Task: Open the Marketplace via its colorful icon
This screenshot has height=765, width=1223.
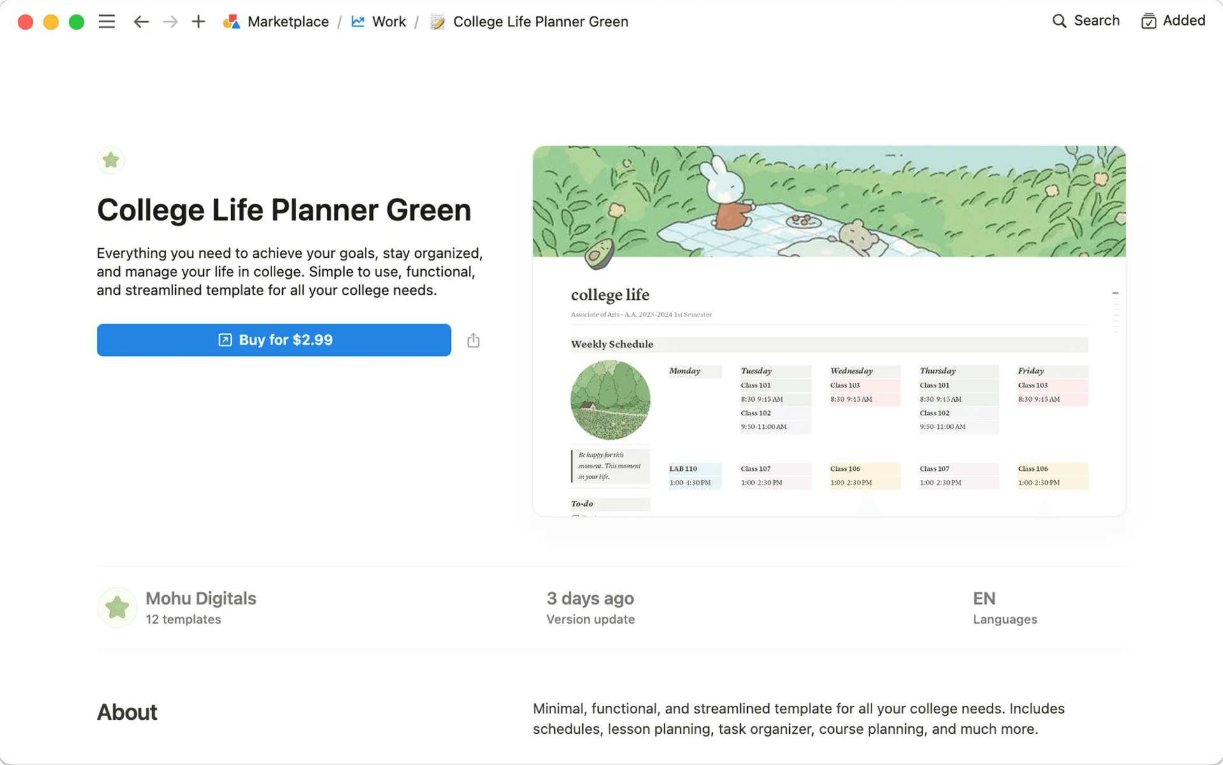Action: [x=232, y=21]
